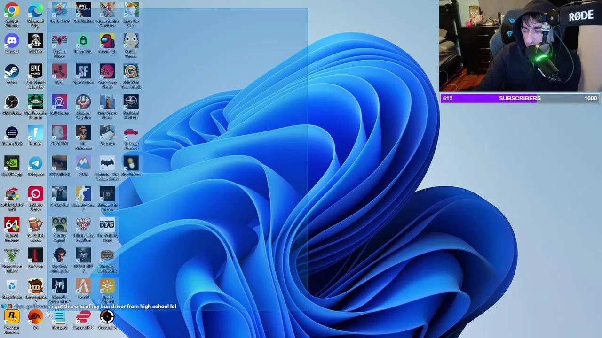Click the Steam desktop shortcut
Image resolution: width=602 pixels, height=338 pixels.
(x=12, y=74)
